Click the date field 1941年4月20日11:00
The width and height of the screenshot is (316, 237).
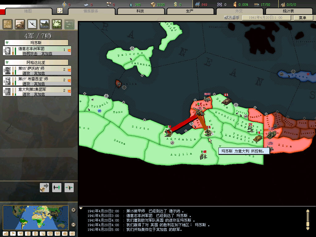point(266,18)
